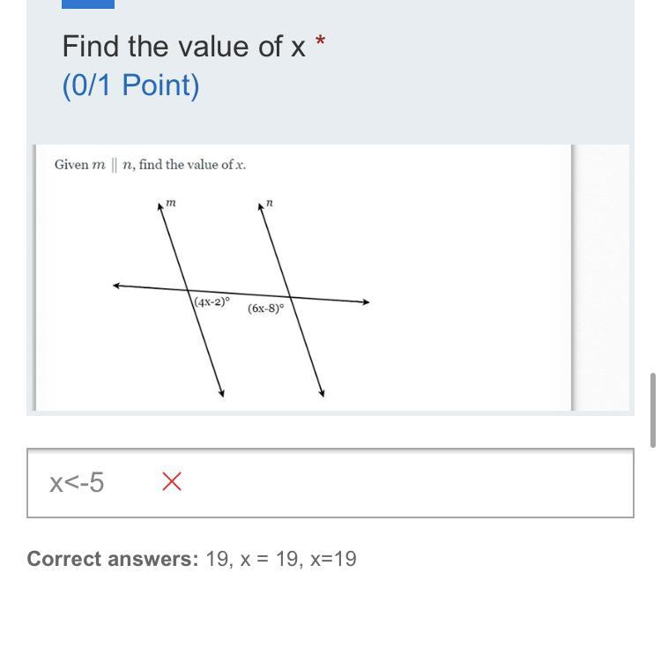
Task: Click the bold 'Correct answers:' label
Action: click(x=113, y=559)
